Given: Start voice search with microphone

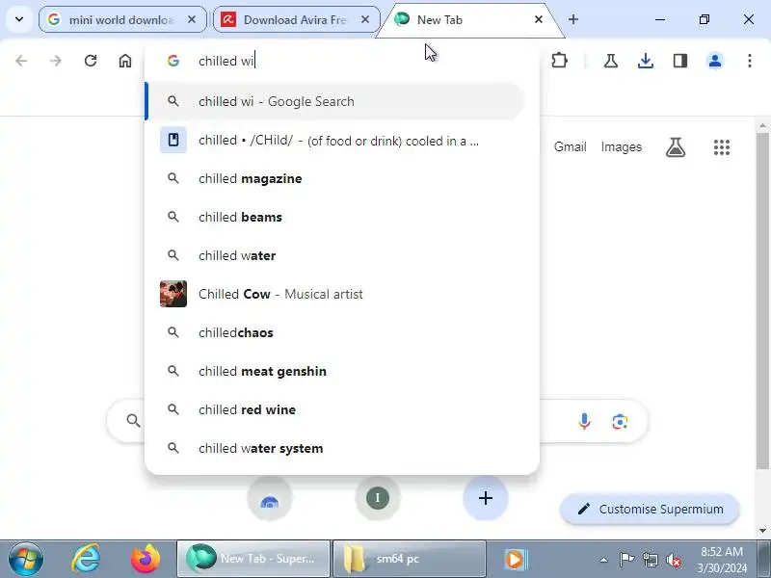Looking at the screenshot, I should click(584, 422).
